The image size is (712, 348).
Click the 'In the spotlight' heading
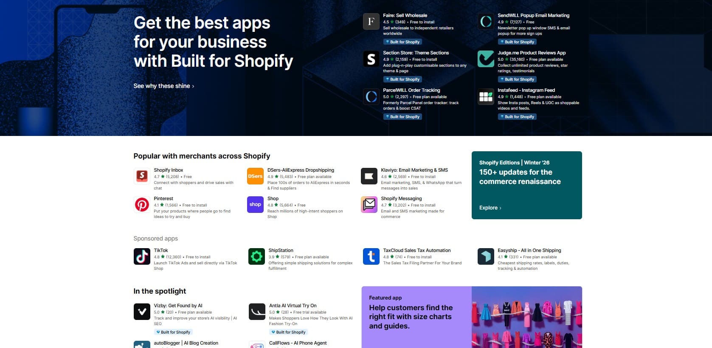click(160, 291)
